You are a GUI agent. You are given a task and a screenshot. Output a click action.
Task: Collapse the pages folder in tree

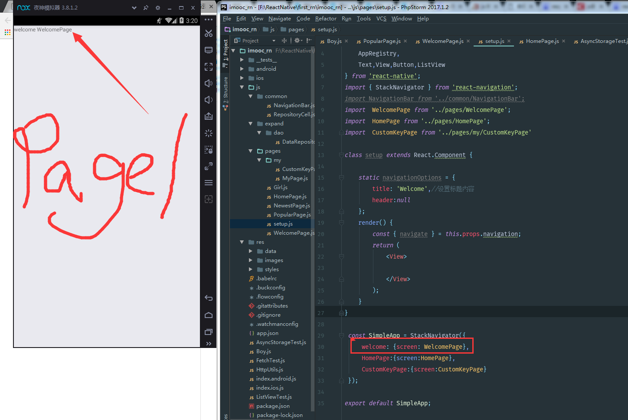pos(251,151)
